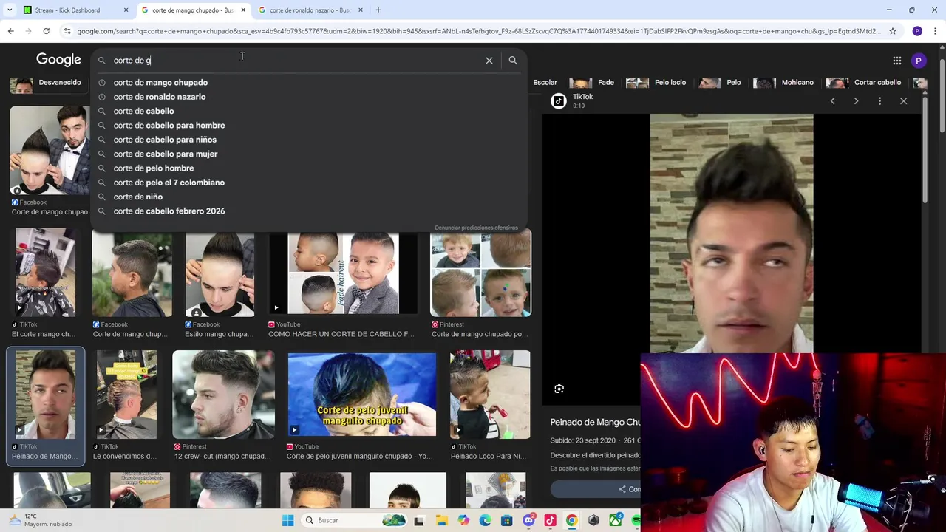Close the image preview panel
946x532 pixels.
(903, 101)
